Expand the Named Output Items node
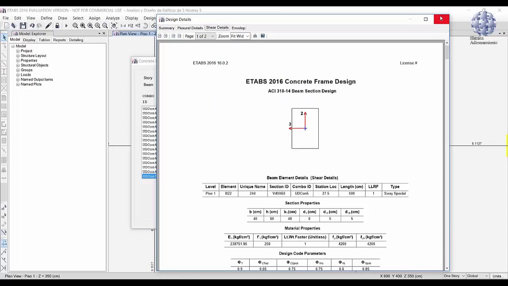Viewport: 508px width, 286px height. click(18, 79)
